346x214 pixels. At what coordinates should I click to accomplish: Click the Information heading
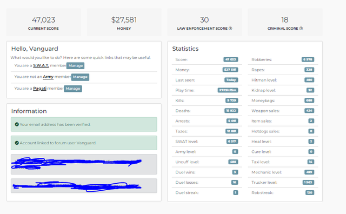point(29,111)
